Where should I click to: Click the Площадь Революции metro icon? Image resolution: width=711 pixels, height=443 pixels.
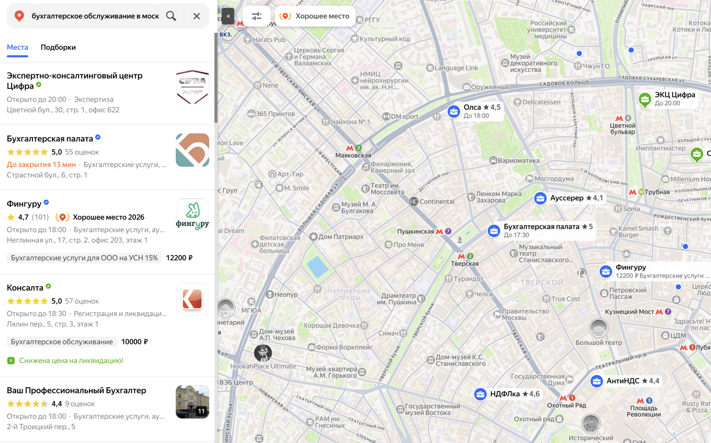pyautogui.click(x=640, y=401)
